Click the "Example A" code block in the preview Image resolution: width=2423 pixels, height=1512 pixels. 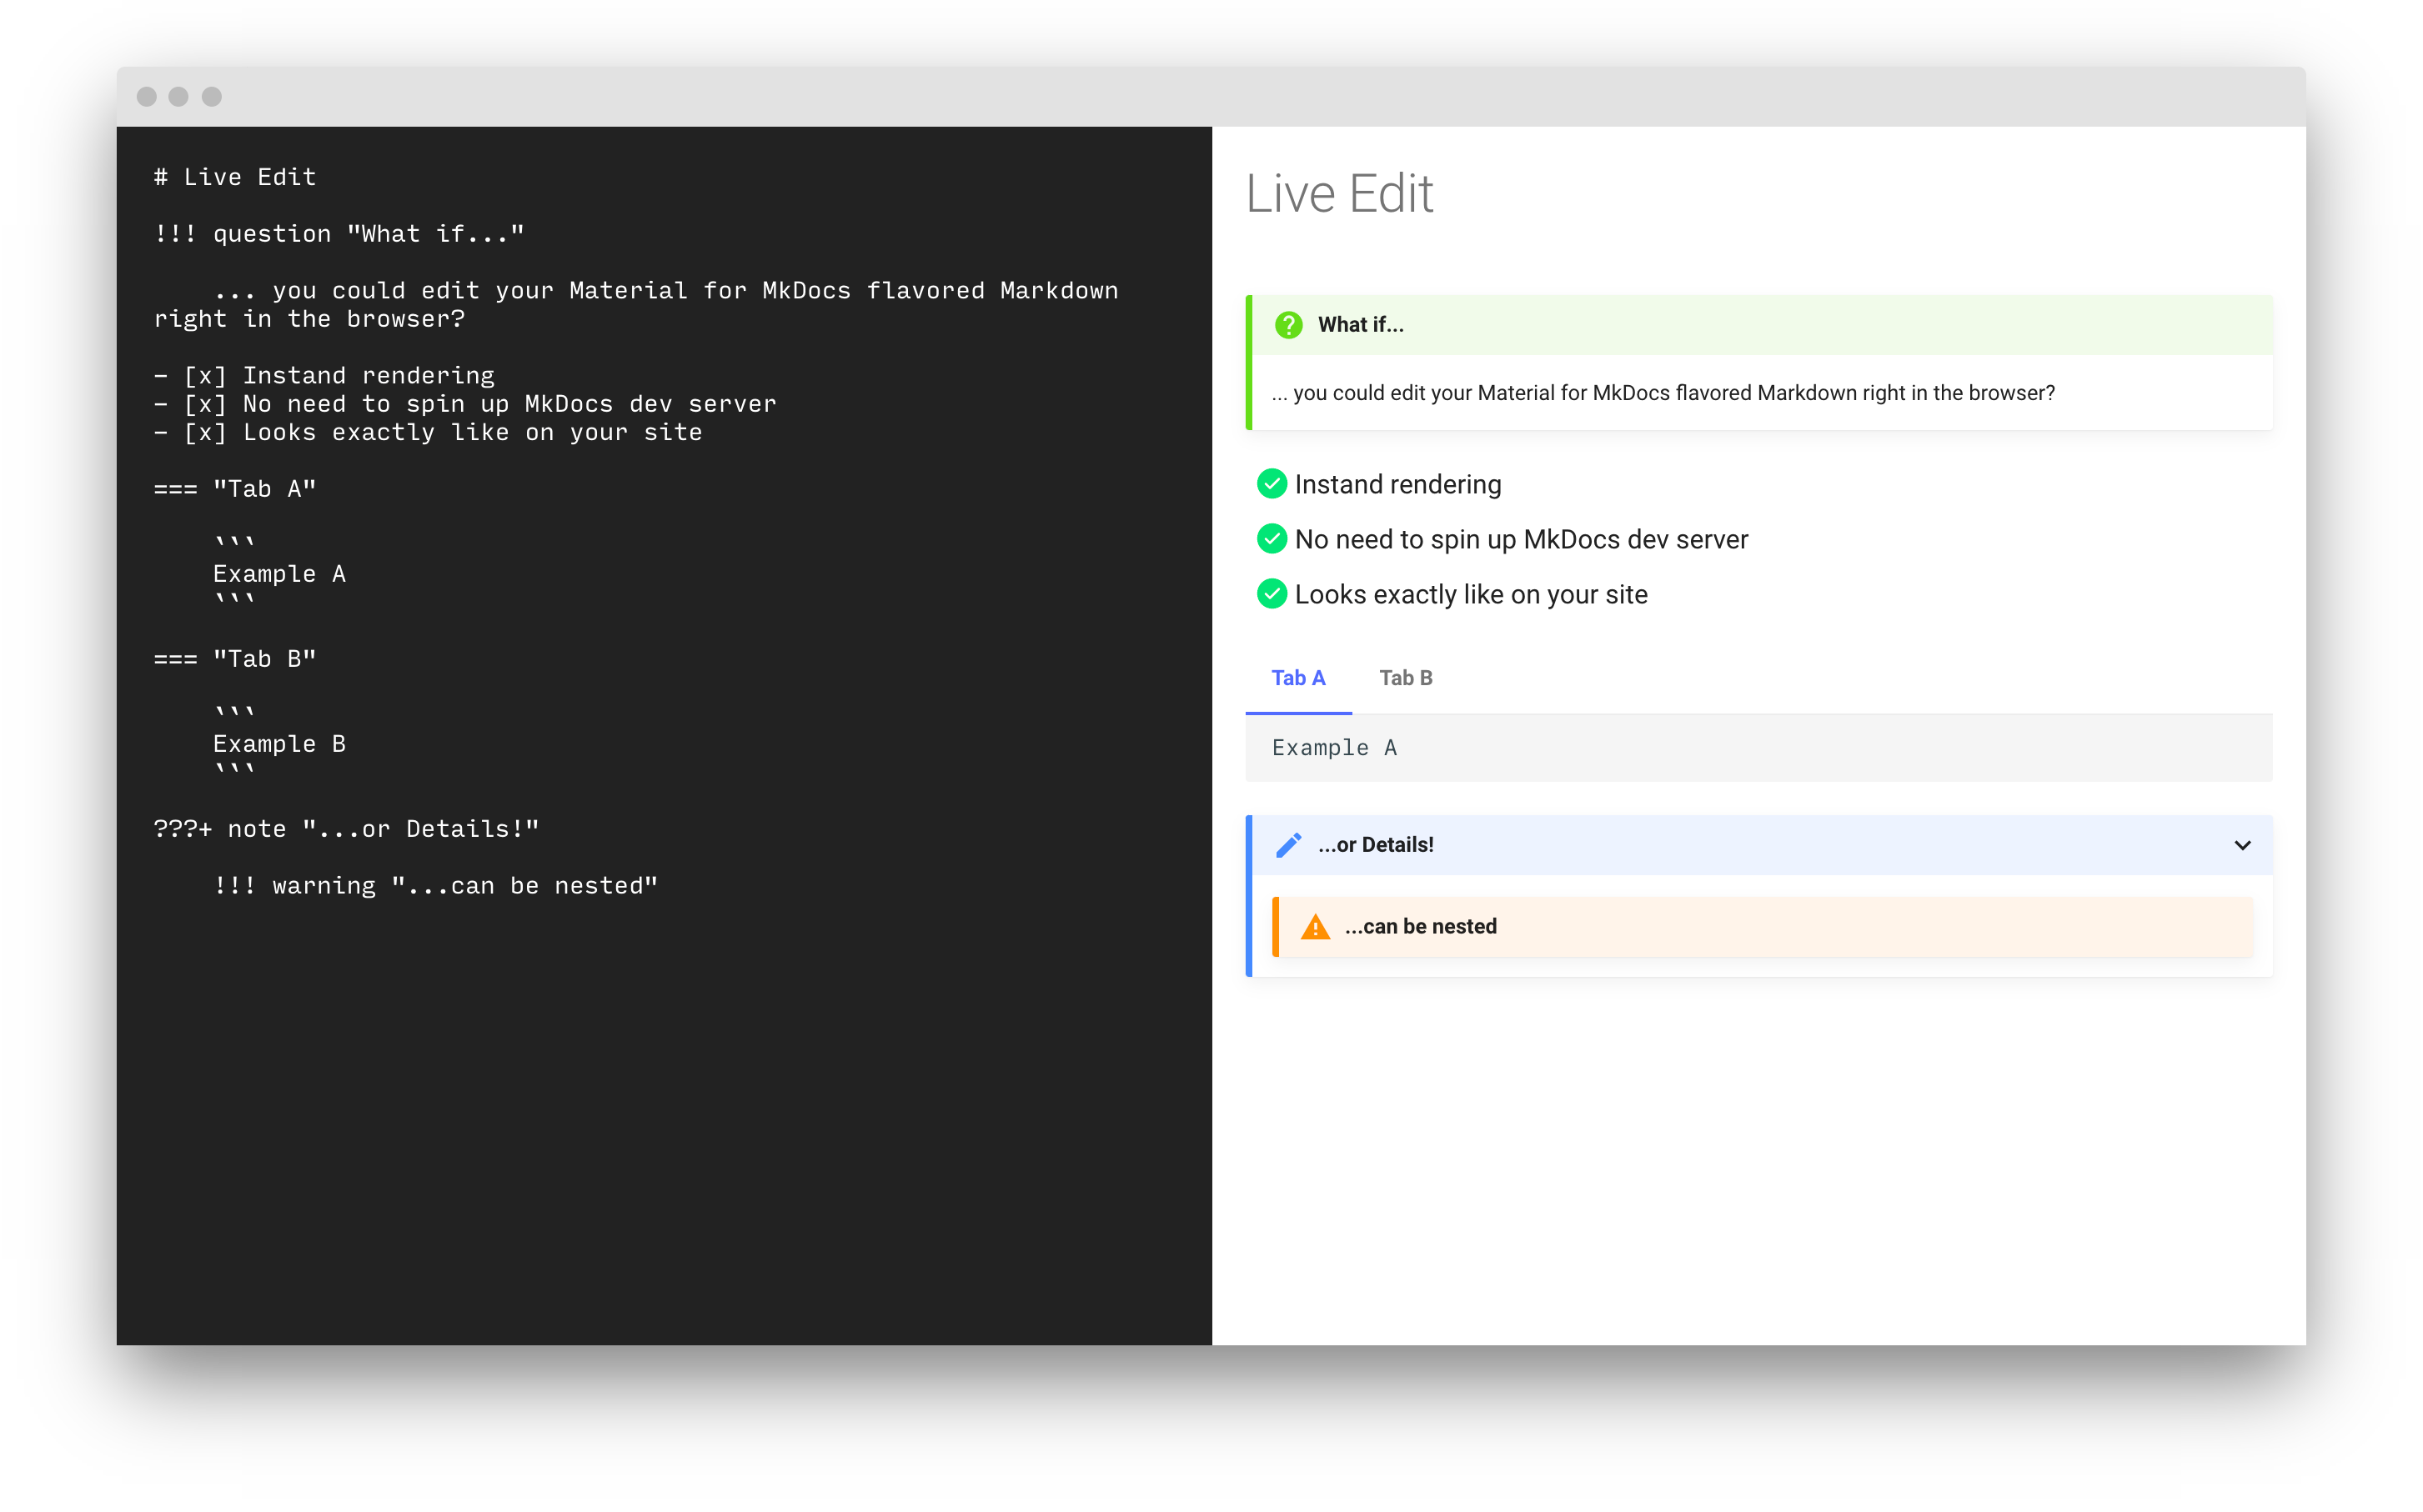(1334, 747)
